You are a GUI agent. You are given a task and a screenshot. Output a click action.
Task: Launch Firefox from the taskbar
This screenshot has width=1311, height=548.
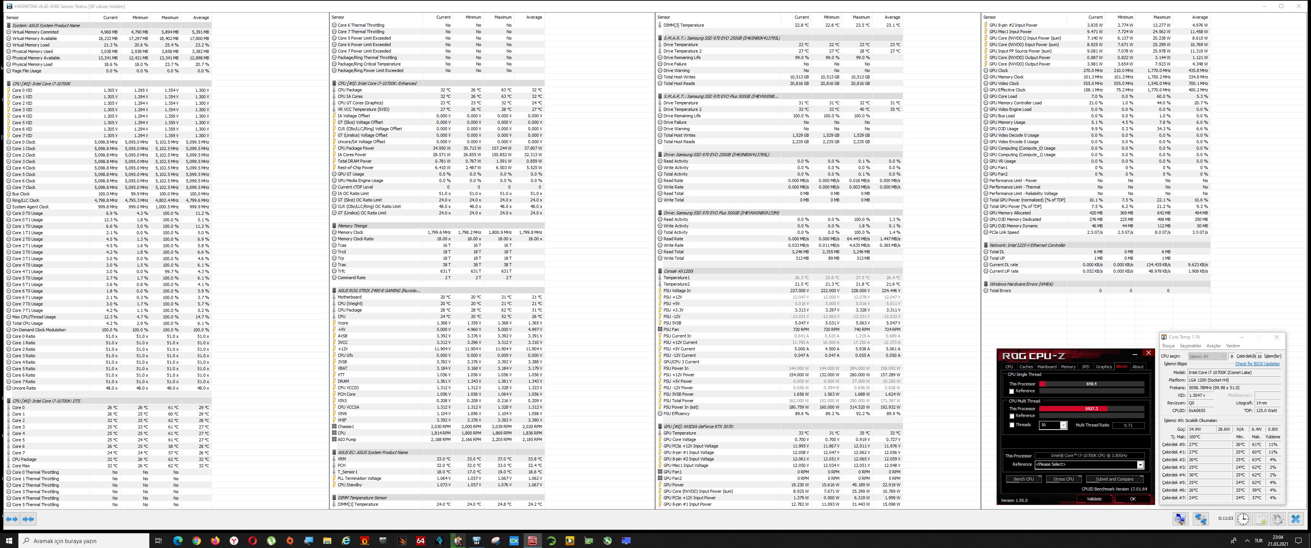click(215, 541)
